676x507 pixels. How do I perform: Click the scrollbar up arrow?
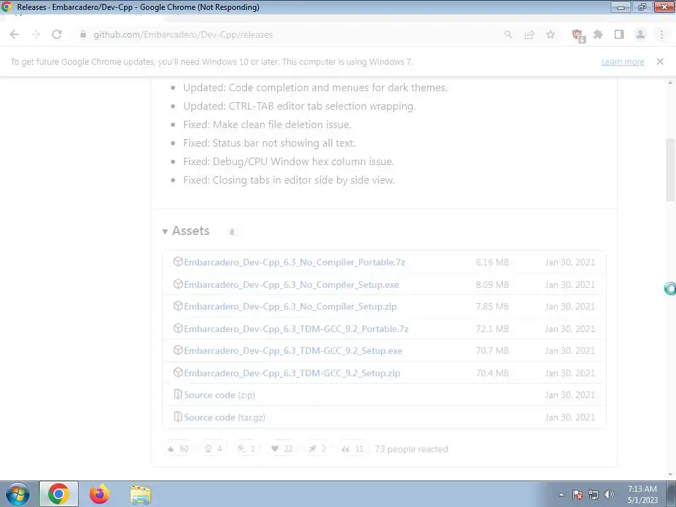[x=671, y=83]
